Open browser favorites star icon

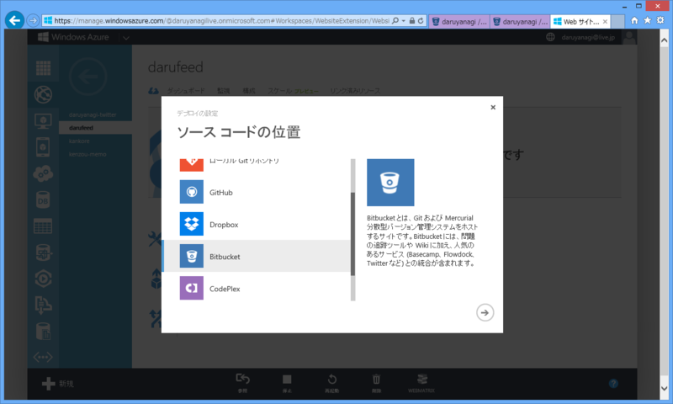click(647, 20)
